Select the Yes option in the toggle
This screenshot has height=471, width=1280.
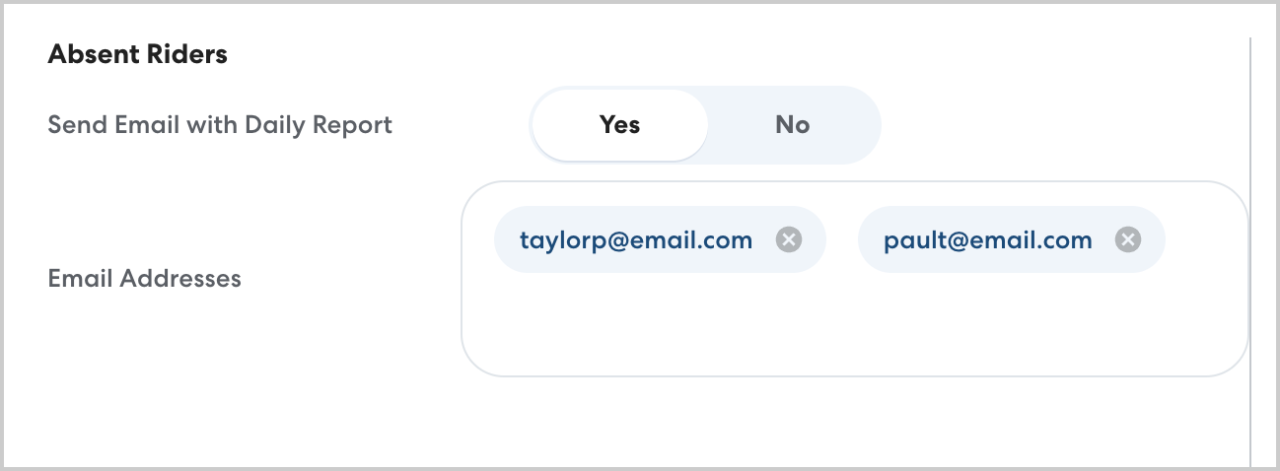[619, 125]
